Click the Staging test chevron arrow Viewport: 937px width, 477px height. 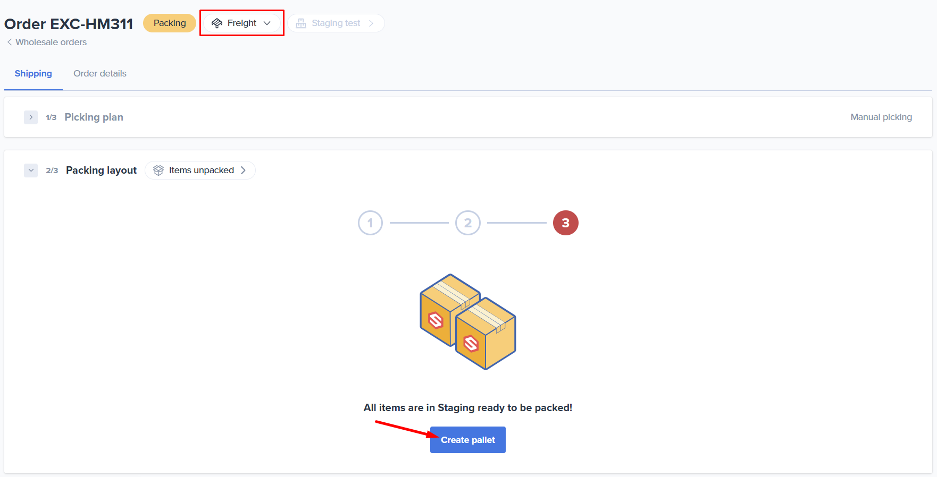pos(371,23)
